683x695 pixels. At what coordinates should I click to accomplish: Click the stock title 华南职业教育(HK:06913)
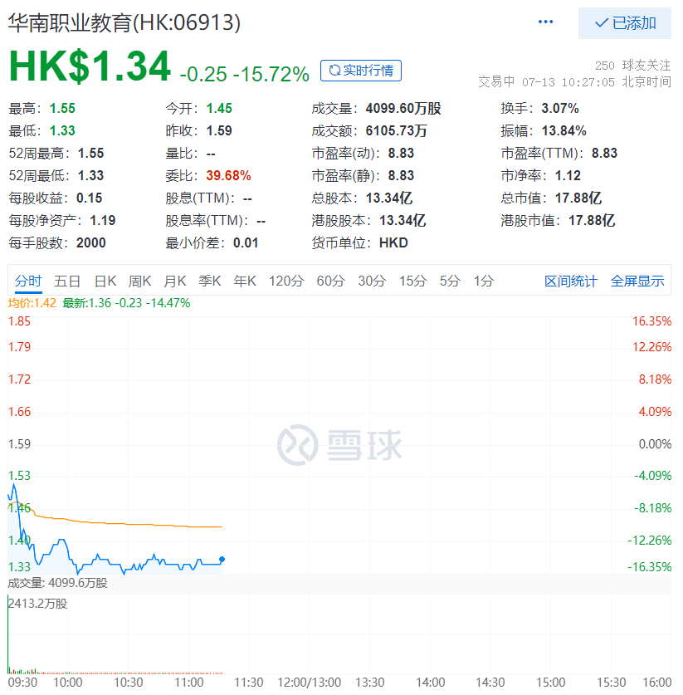(x=124, y=22)
